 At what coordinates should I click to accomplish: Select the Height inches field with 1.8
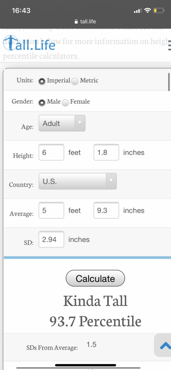(106, 152)
